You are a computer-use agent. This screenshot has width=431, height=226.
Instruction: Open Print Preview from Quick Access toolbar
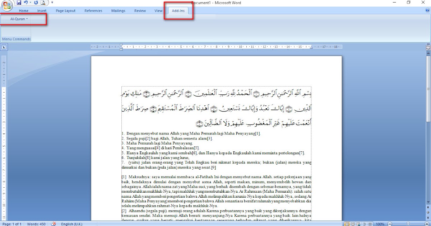(43, 3)
